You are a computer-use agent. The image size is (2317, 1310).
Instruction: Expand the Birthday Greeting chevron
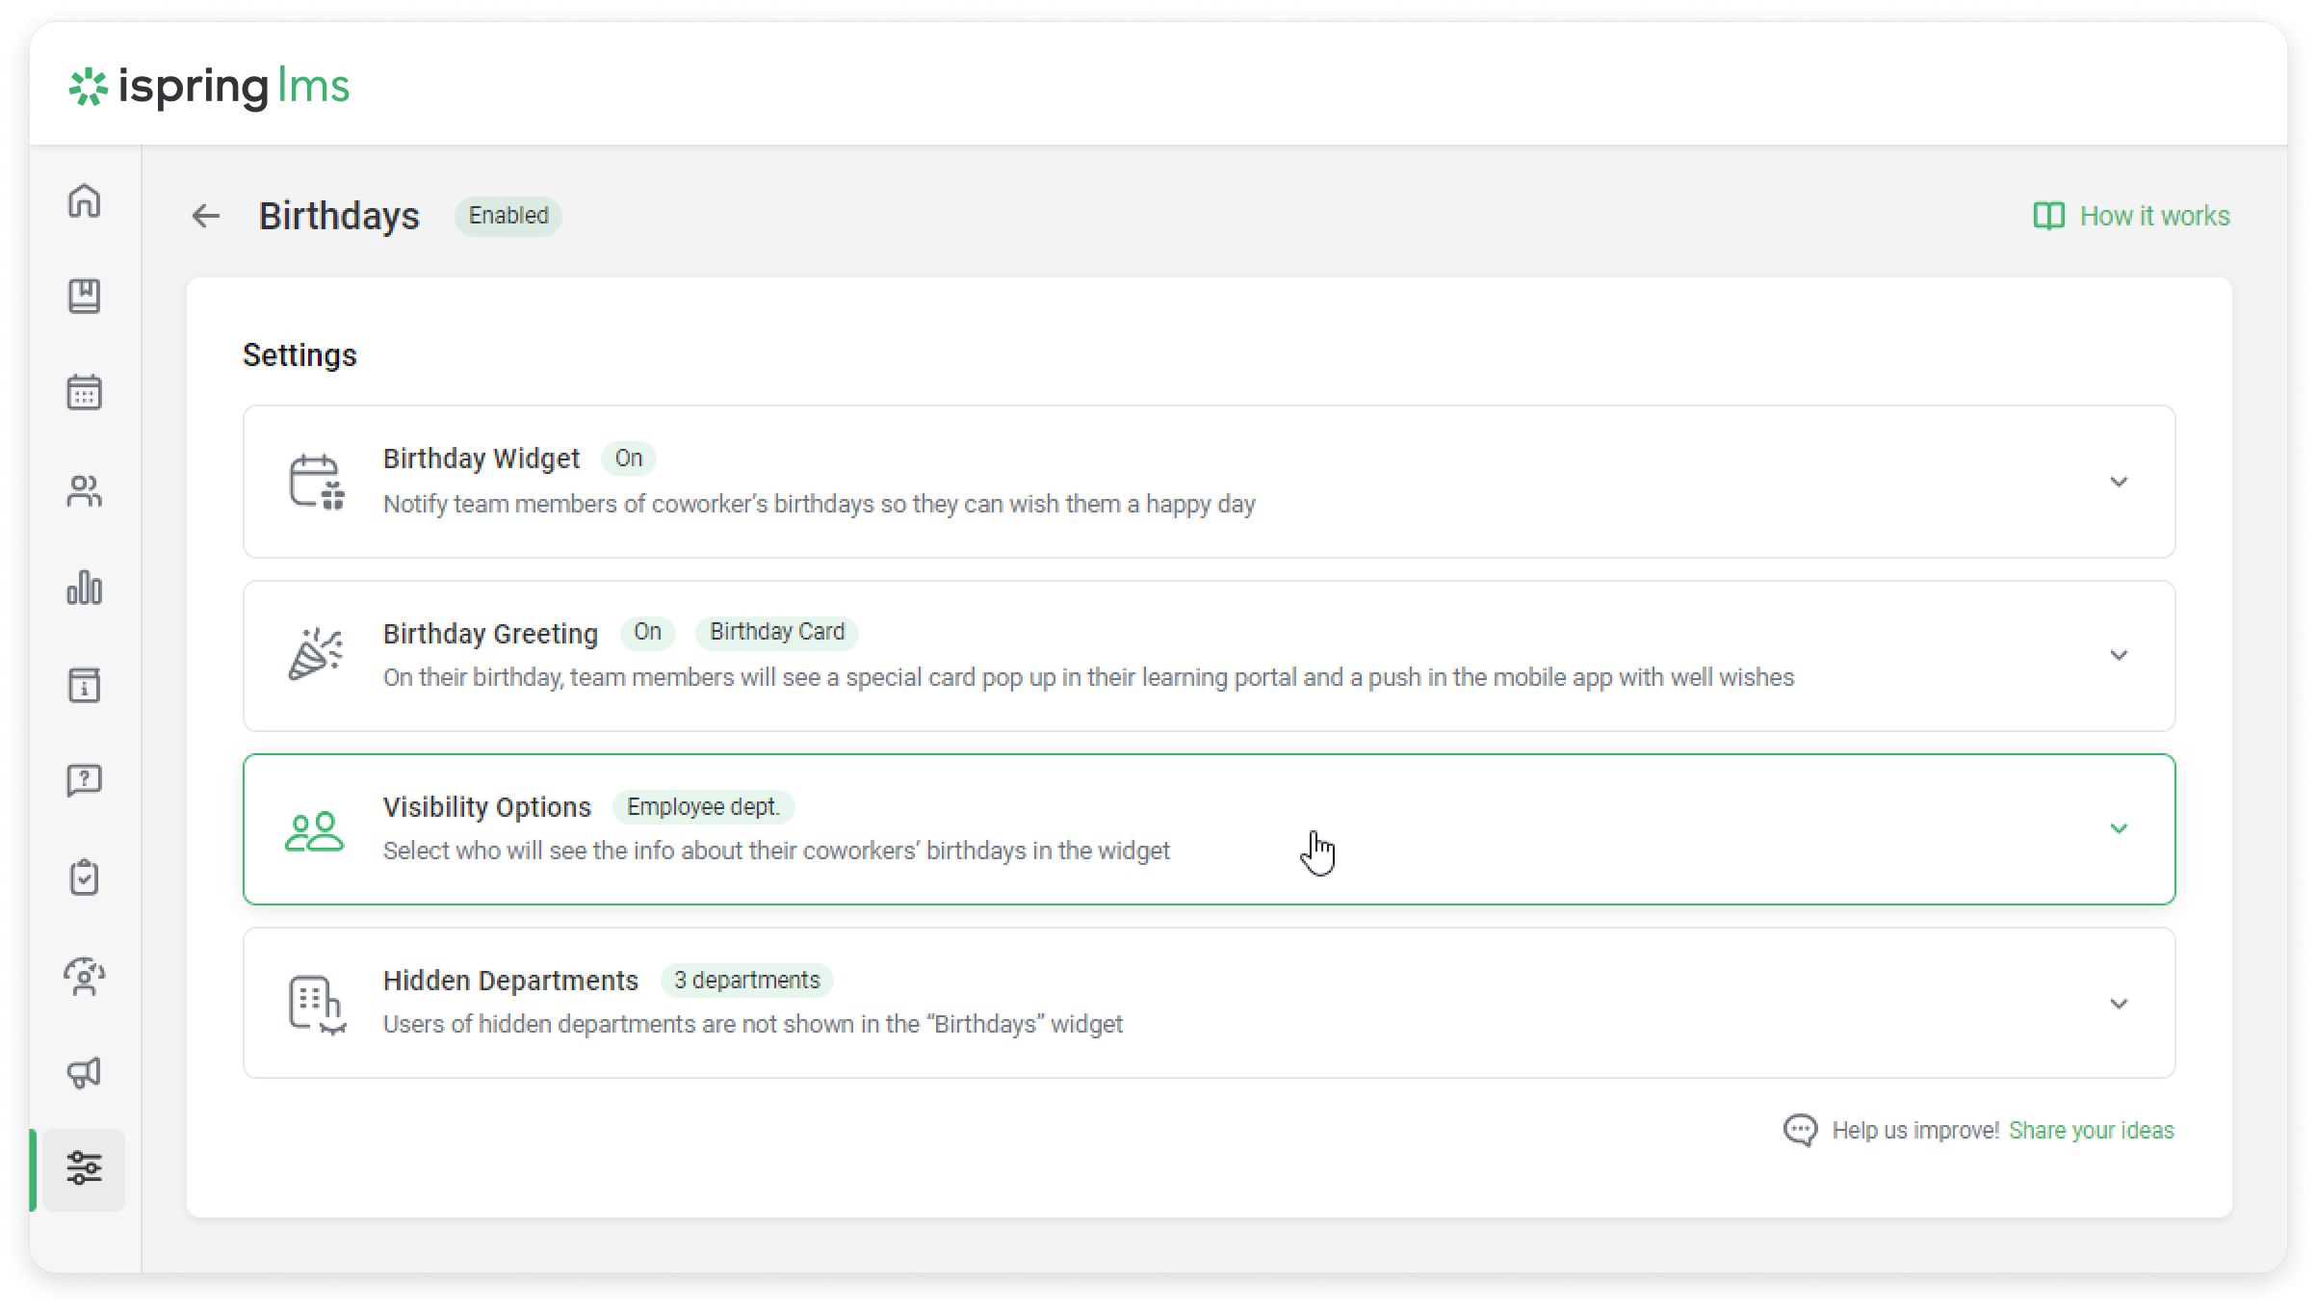tap(2118, 655)
